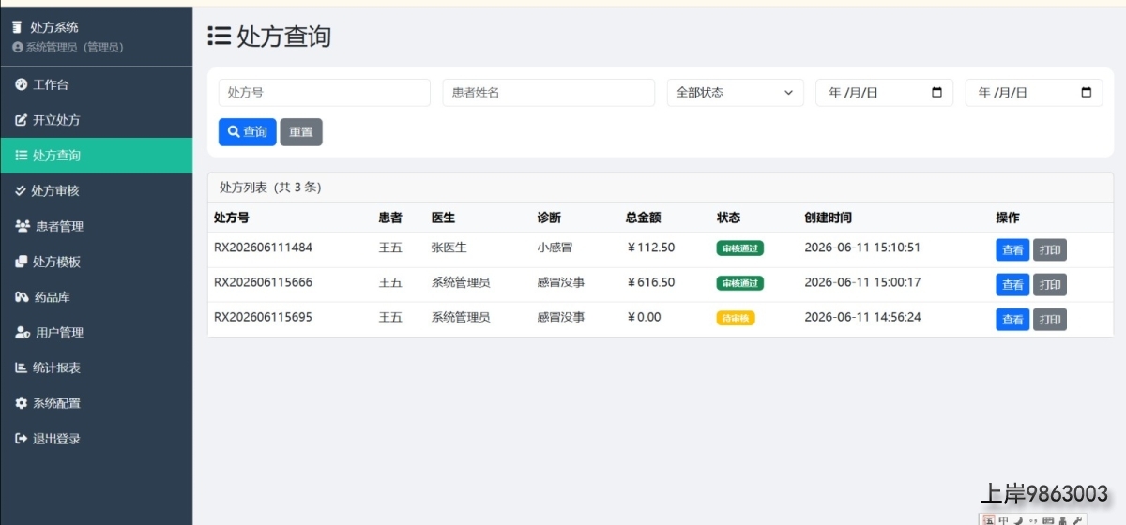1126x525 pixels.
Task: Open 药品库 via its pills icon
Action: coord(23,297)
